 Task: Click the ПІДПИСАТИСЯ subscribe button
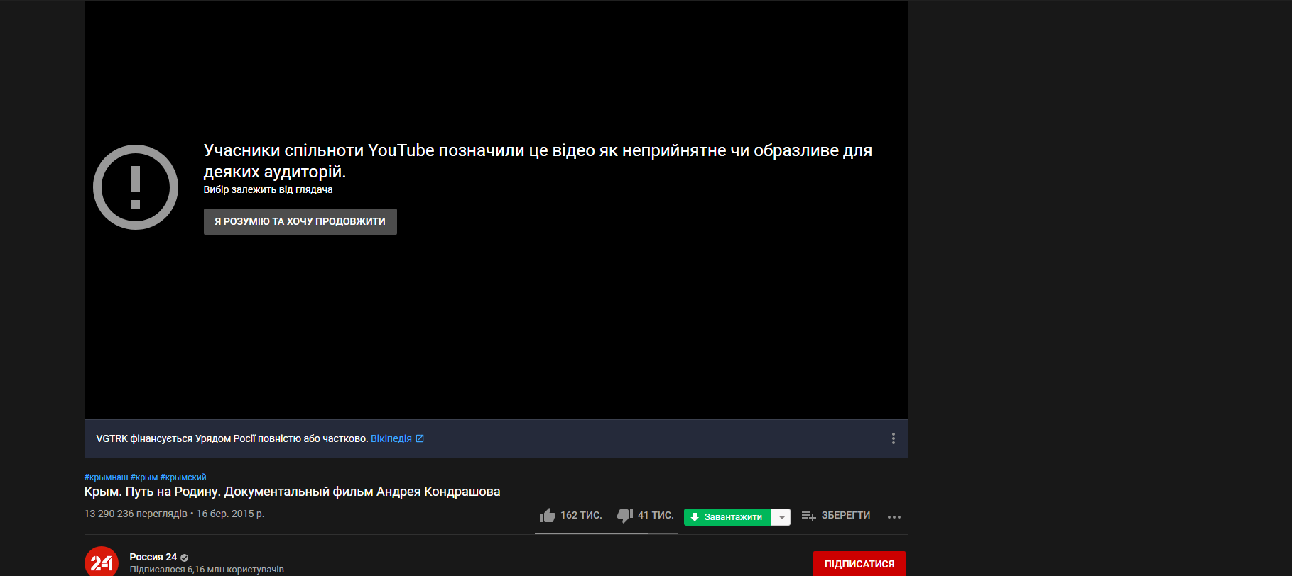pos(859,564)
